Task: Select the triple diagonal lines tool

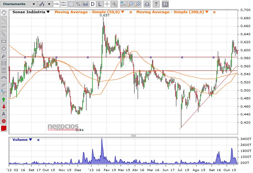Action: click(4, 85)
